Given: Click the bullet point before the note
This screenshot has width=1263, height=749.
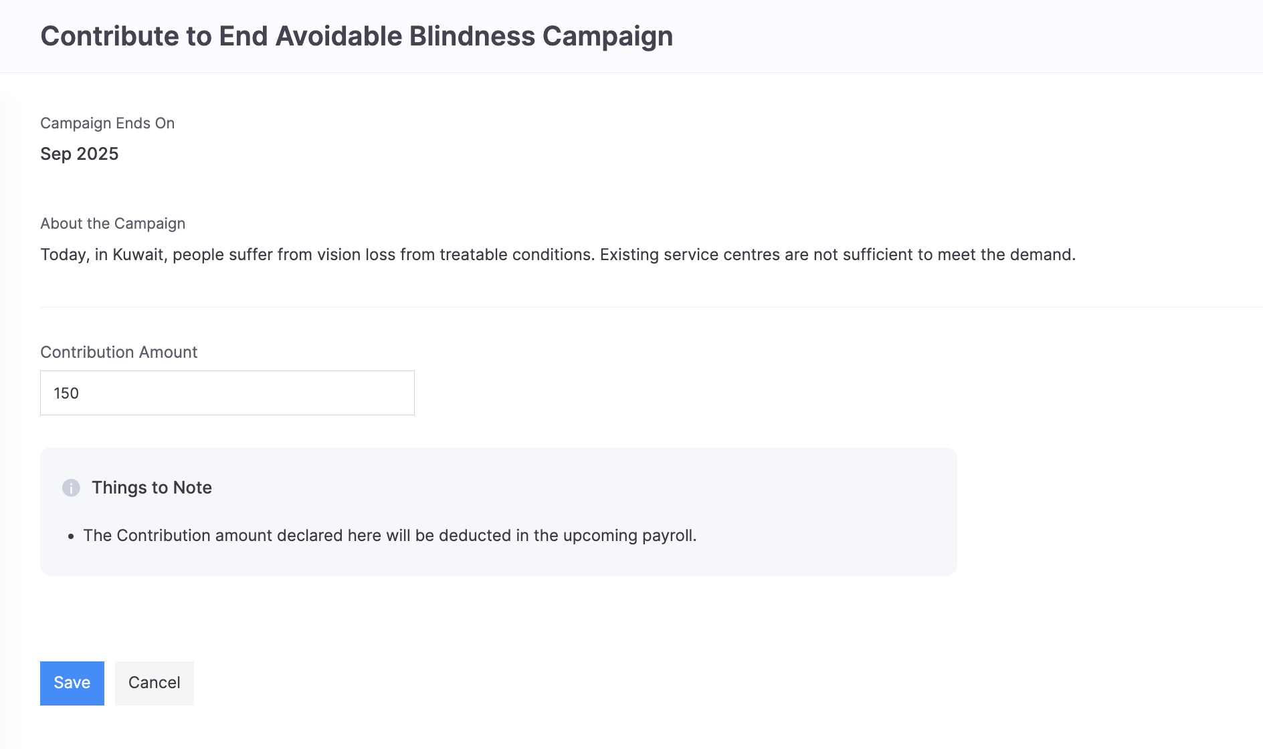Looking at the screenshot, I should point(71,536).
